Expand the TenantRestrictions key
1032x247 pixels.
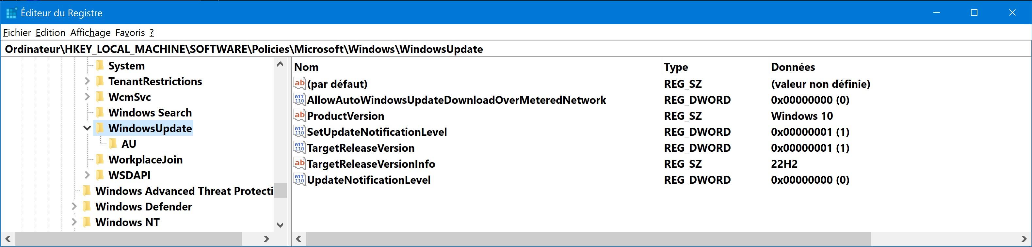[87, 81]
